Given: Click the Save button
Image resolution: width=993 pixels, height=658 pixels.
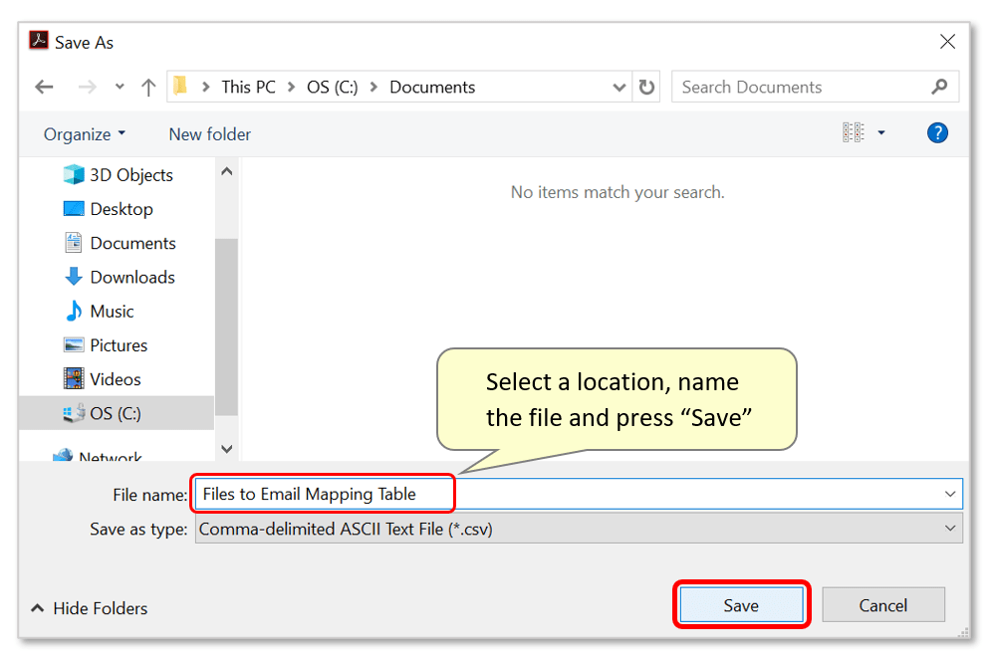Looking at the screenshot, I should (x=741, y=605).
